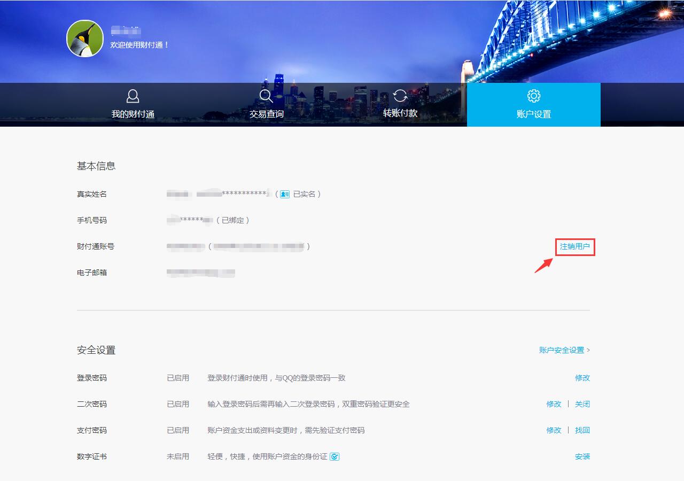Click the transfer arrows icon above 转账付款
The width and height of the screenshot is (684, 481).
click(400, 96)
